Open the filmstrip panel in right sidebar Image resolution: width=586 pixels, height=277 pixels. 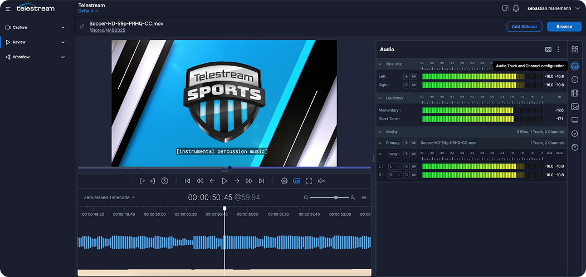(x=575, y=93)
